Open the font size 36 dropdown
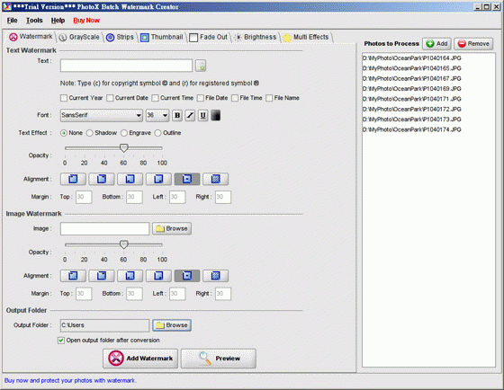Screen dimensions: 504x390 pyautogui.click(x=157, y=115)
